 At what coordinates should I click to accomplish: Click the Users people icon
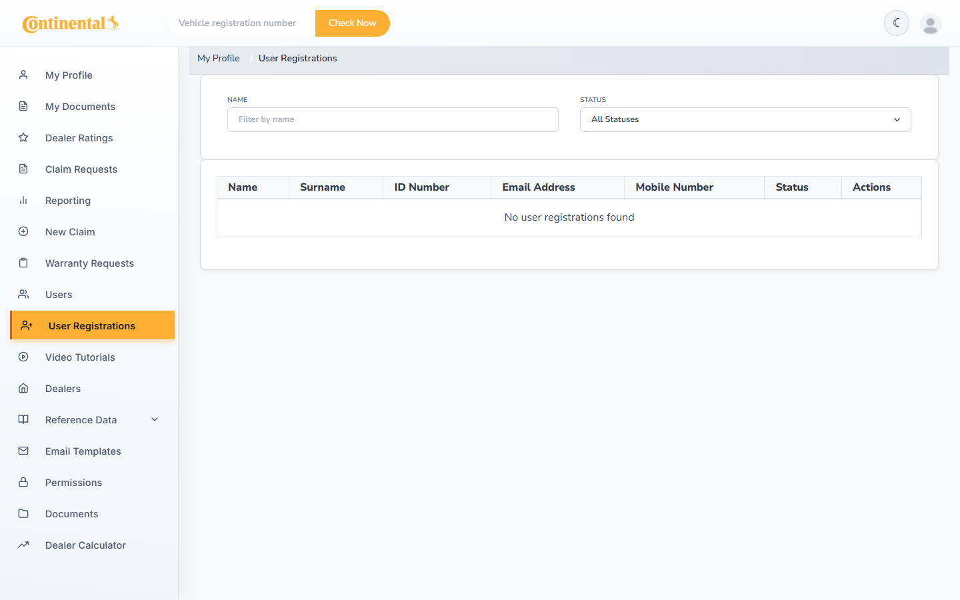[x=23, y=294]
